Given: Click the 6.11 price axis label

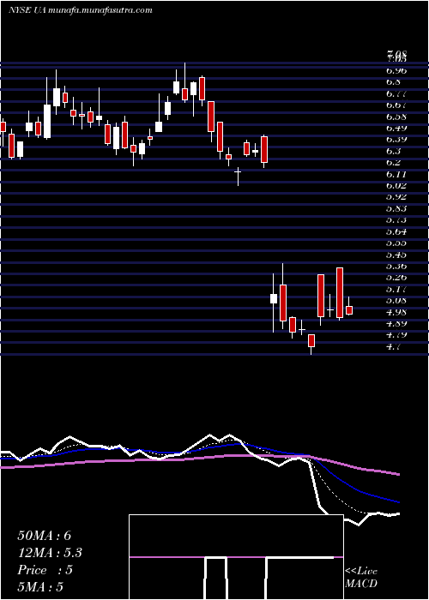Looking at the screenshot, I should coord(396,174).
